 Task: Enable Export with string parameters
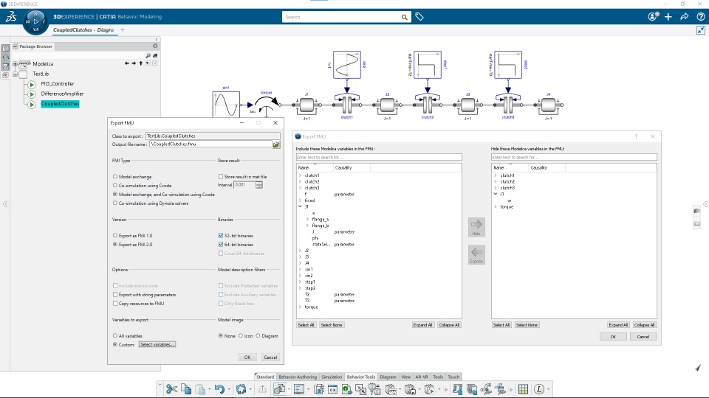click(x=115, y=295)
